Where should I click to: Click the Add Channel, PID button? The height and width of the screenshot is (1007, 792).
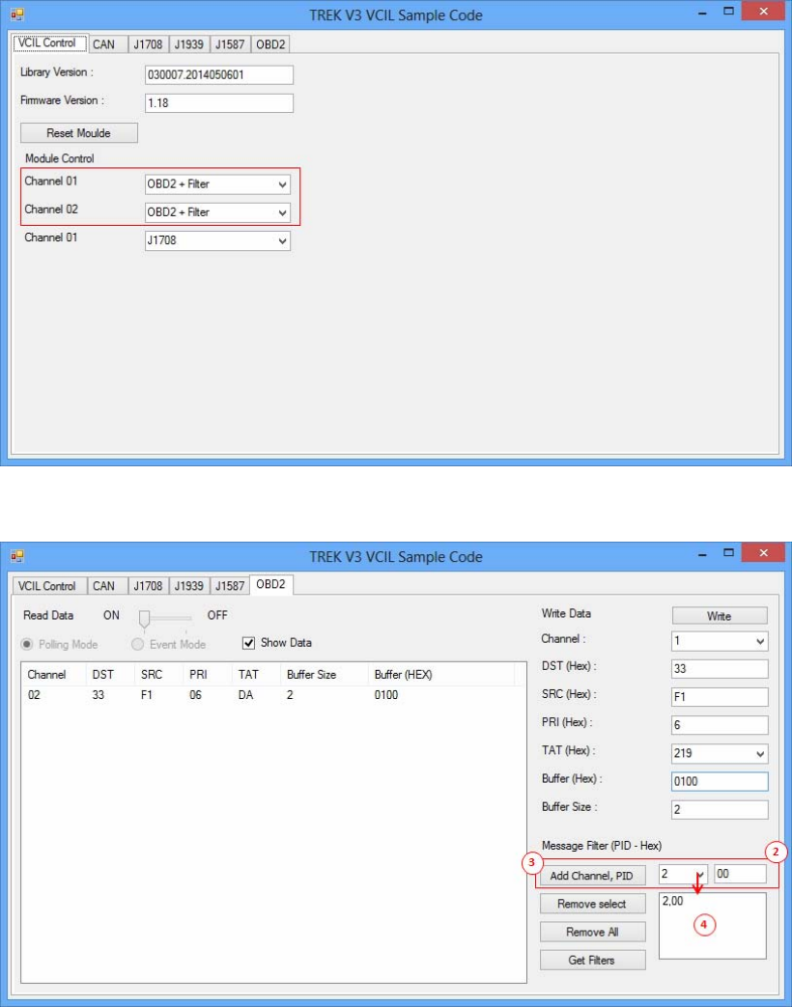point(592,876)
